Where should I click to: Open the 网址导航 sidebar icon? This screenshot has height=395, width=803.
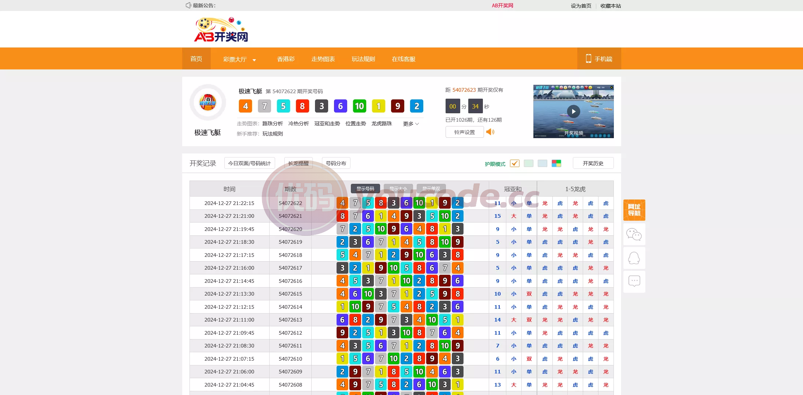pyautogui.click(x=634, y=210)
